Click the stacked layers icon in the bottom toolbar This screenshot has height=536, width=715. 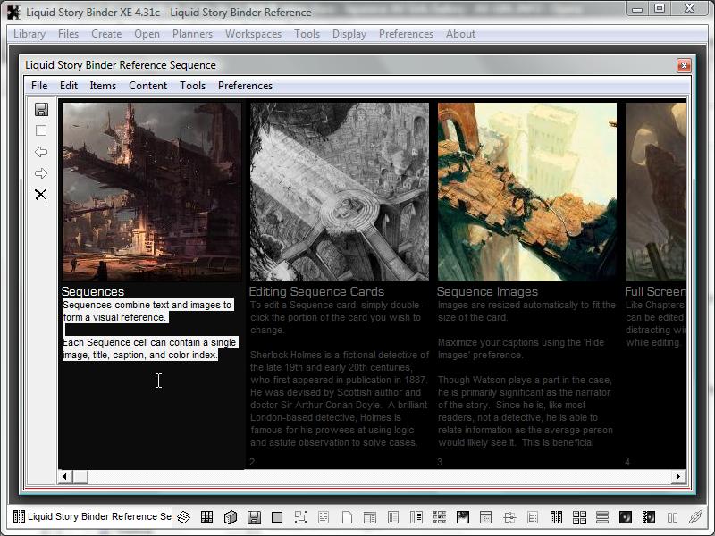click(183, 517)
